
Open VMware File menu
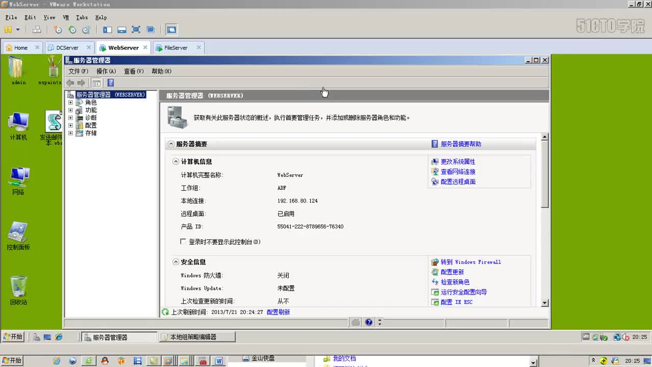(11, 17)
